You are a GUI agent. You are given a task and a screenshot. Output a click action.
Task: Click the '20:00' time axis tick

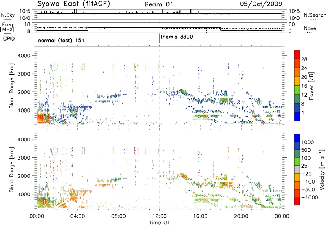(x=241, y=216)
